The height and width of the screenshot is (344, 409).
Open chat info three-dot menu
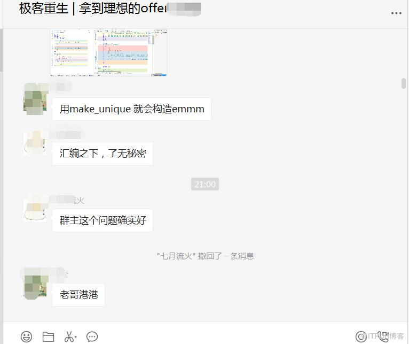pos(396,13)
